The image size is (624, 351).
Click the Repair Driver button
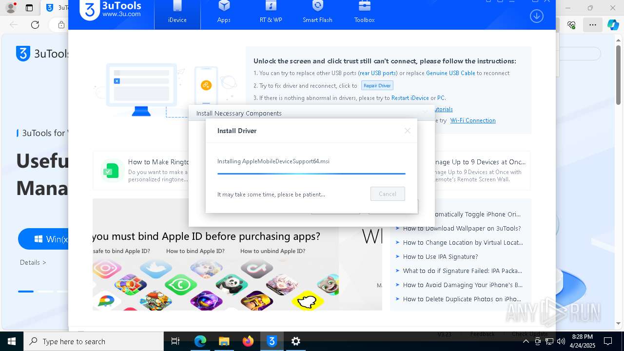(x=377, y=85)
